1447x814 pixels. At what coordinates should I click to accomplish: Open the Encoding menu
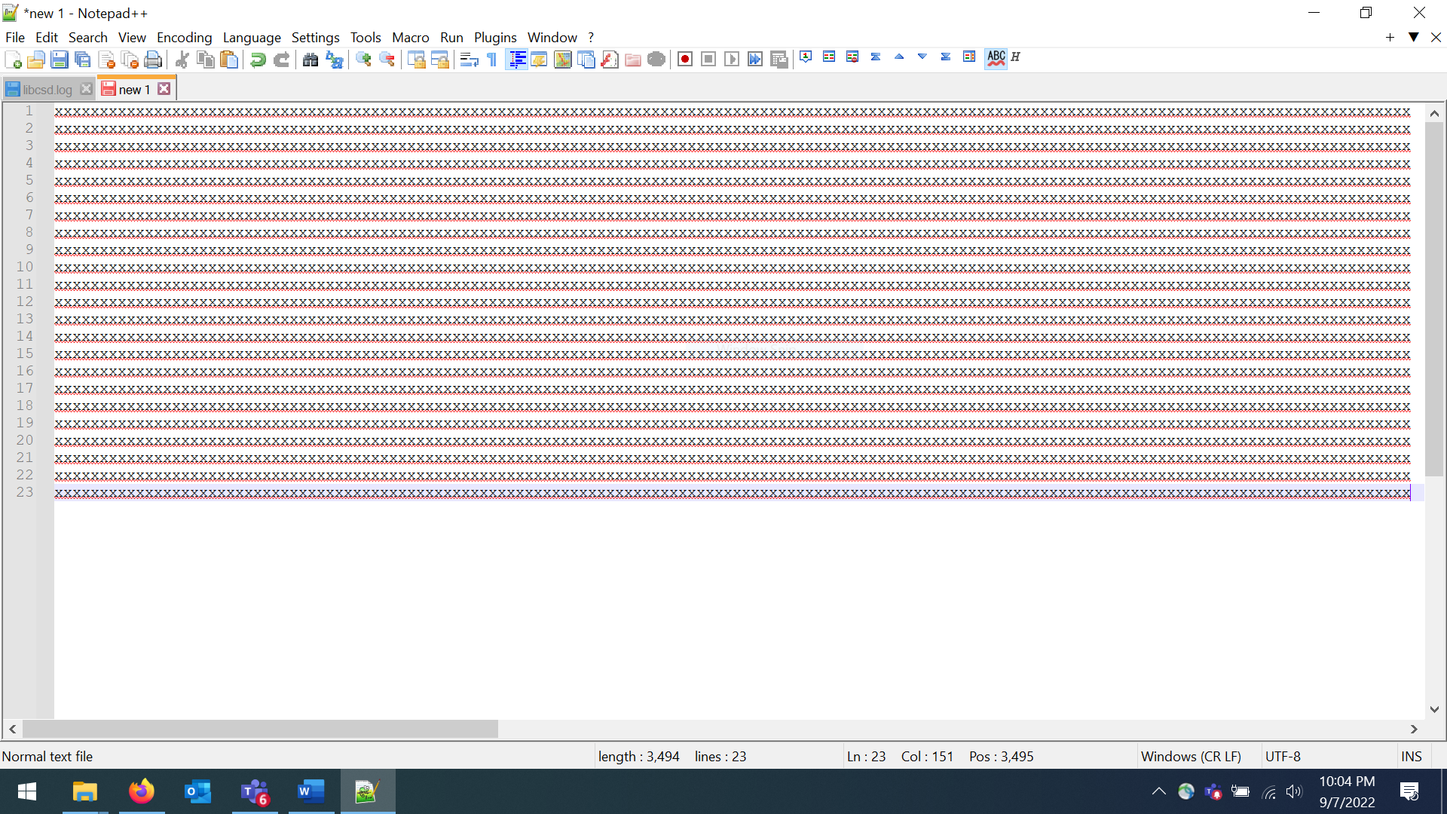[x=184, y=37]
